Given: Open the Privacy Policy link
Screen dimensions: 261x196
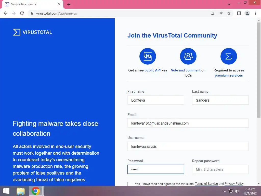Looking at the screenshot, I should pos(234,184).
